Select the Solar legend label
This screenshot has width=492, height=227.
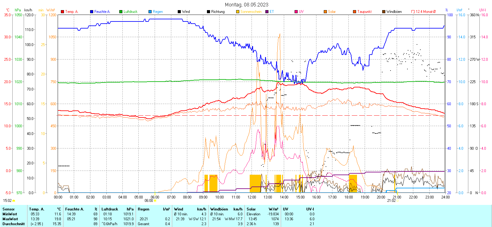[332, 12]
